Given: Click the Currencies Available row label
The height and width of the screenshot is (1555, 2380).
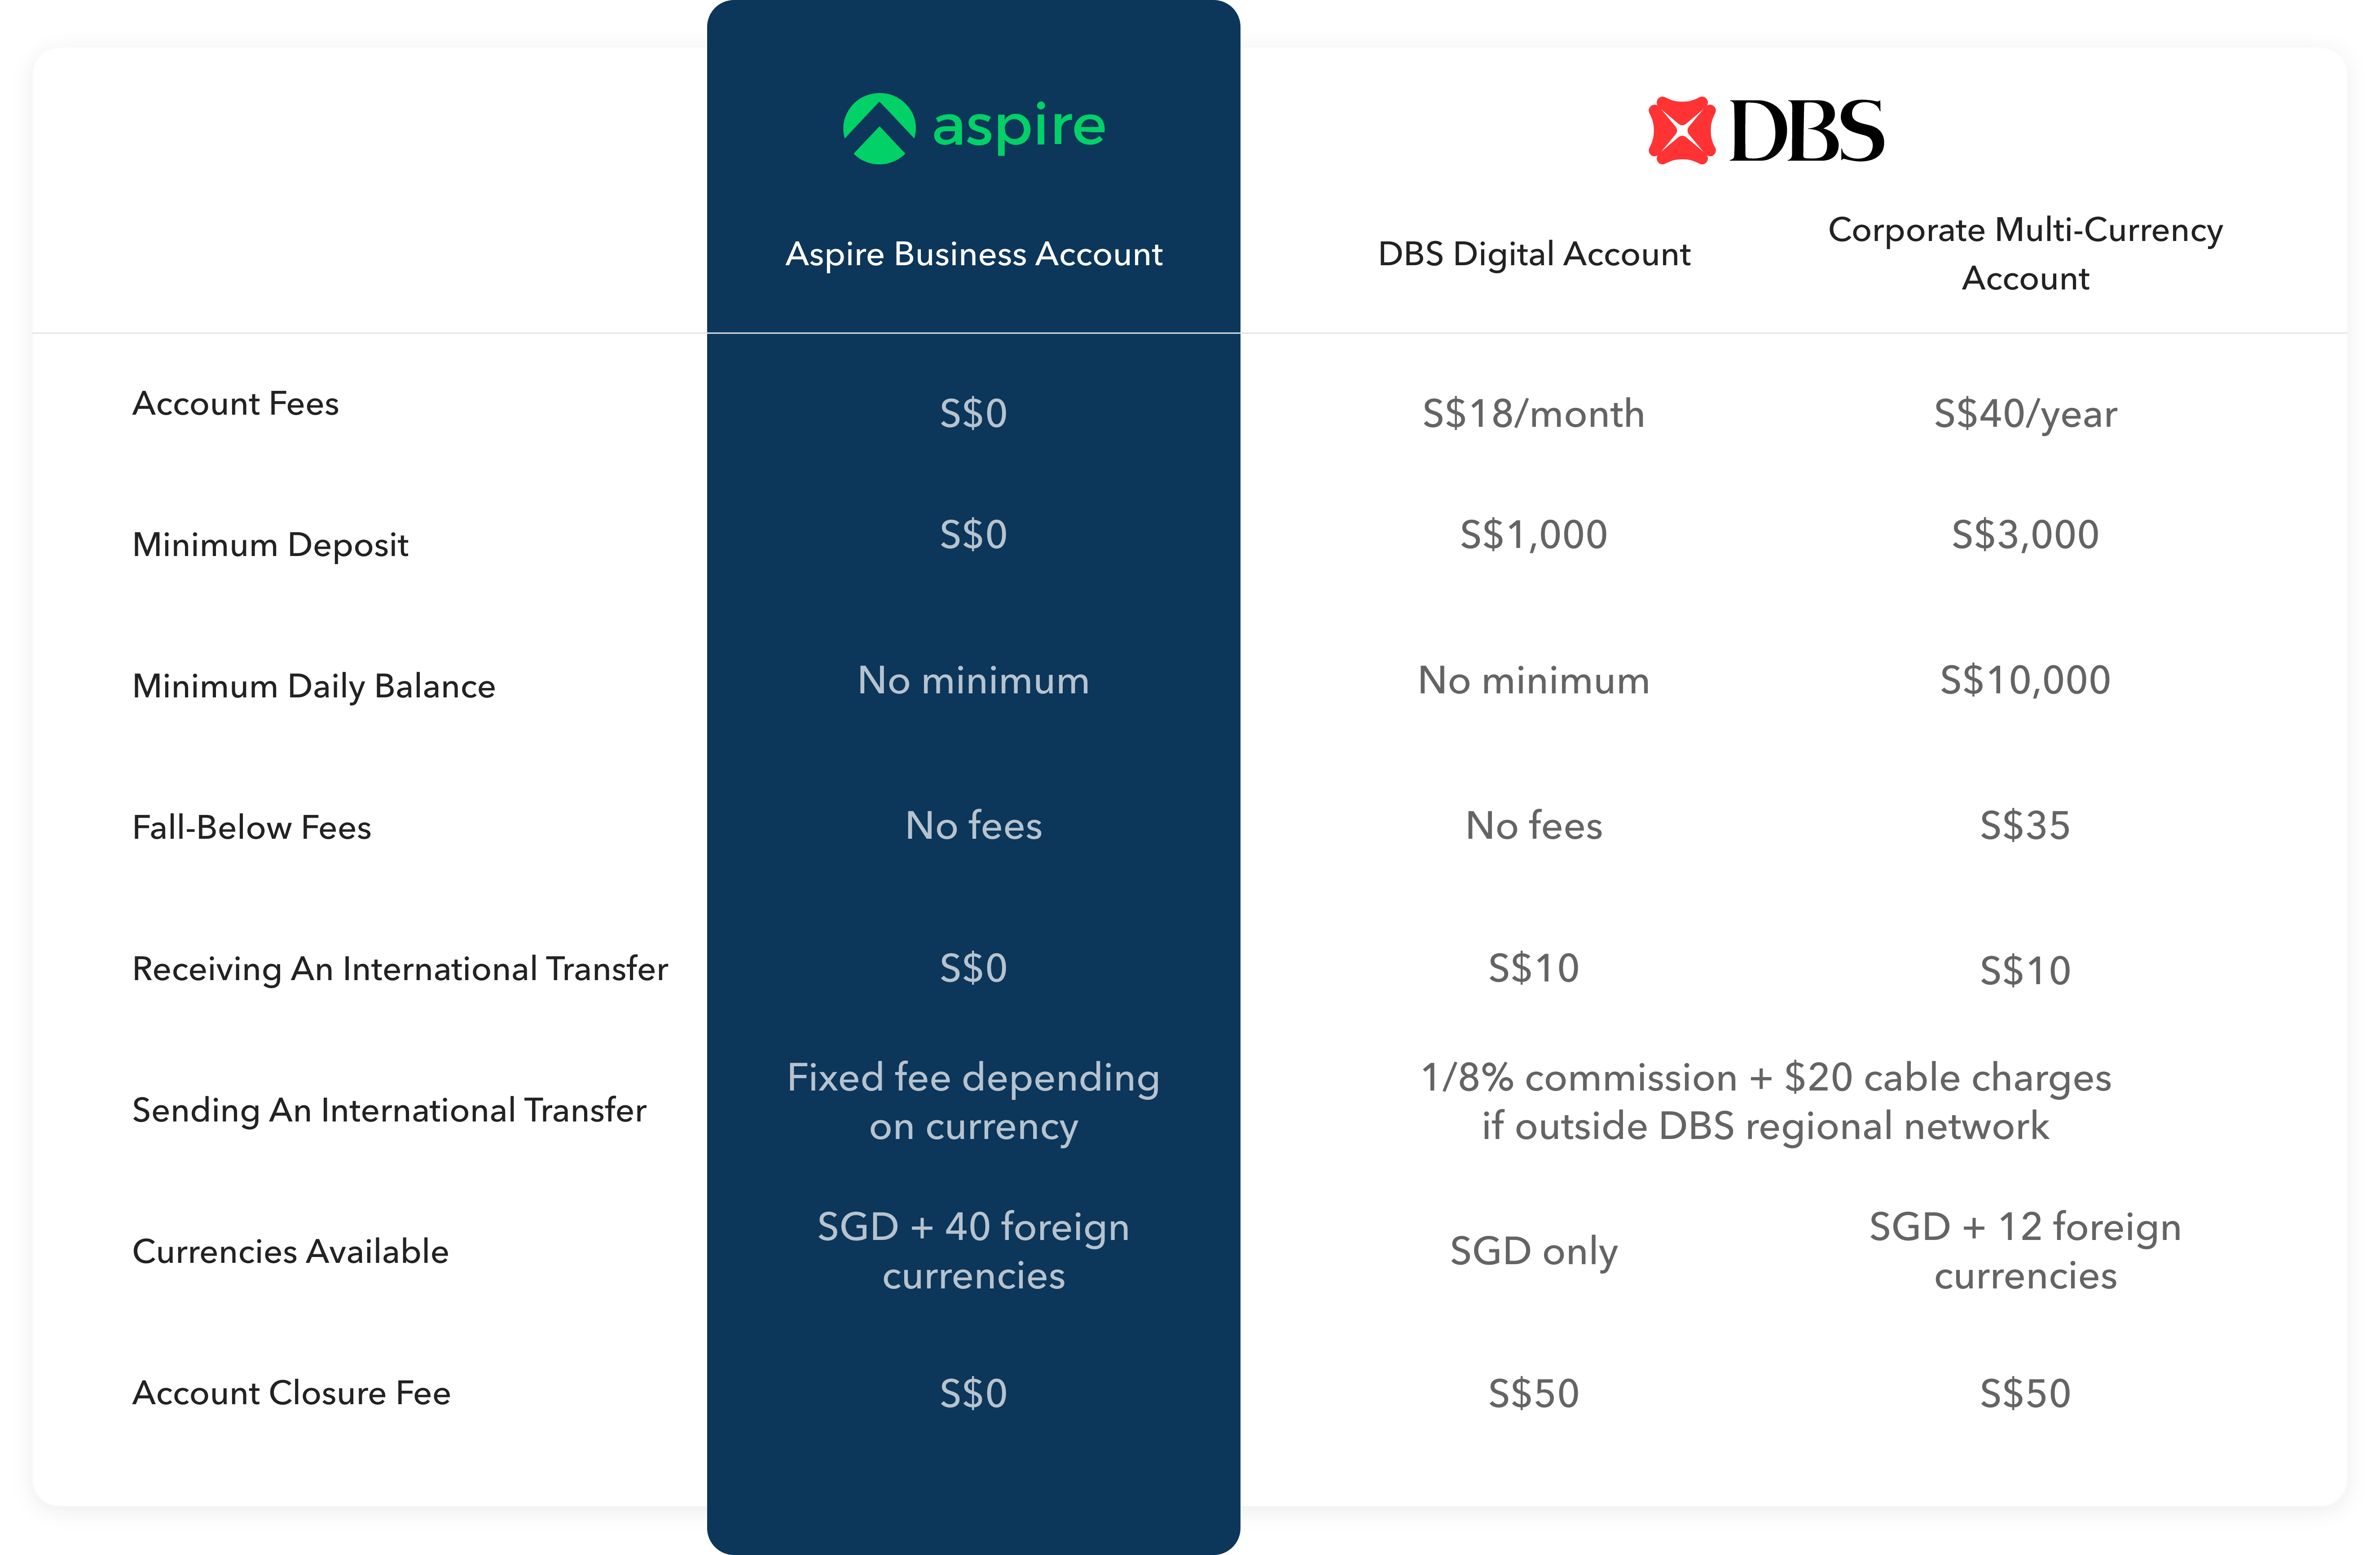Looking at the screenshot, I should (290, 1251).
